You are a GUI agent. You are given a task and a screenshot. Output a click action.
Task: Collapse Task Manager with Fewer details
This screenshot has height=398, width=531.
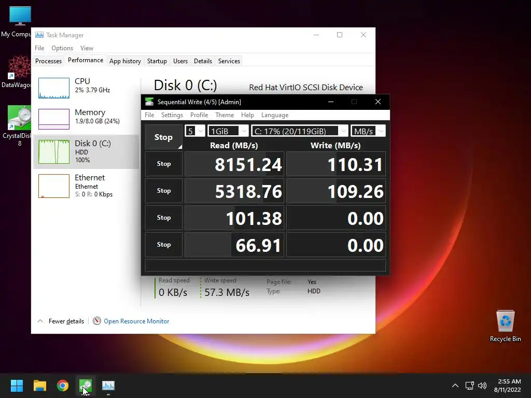[x=61, y=321]
